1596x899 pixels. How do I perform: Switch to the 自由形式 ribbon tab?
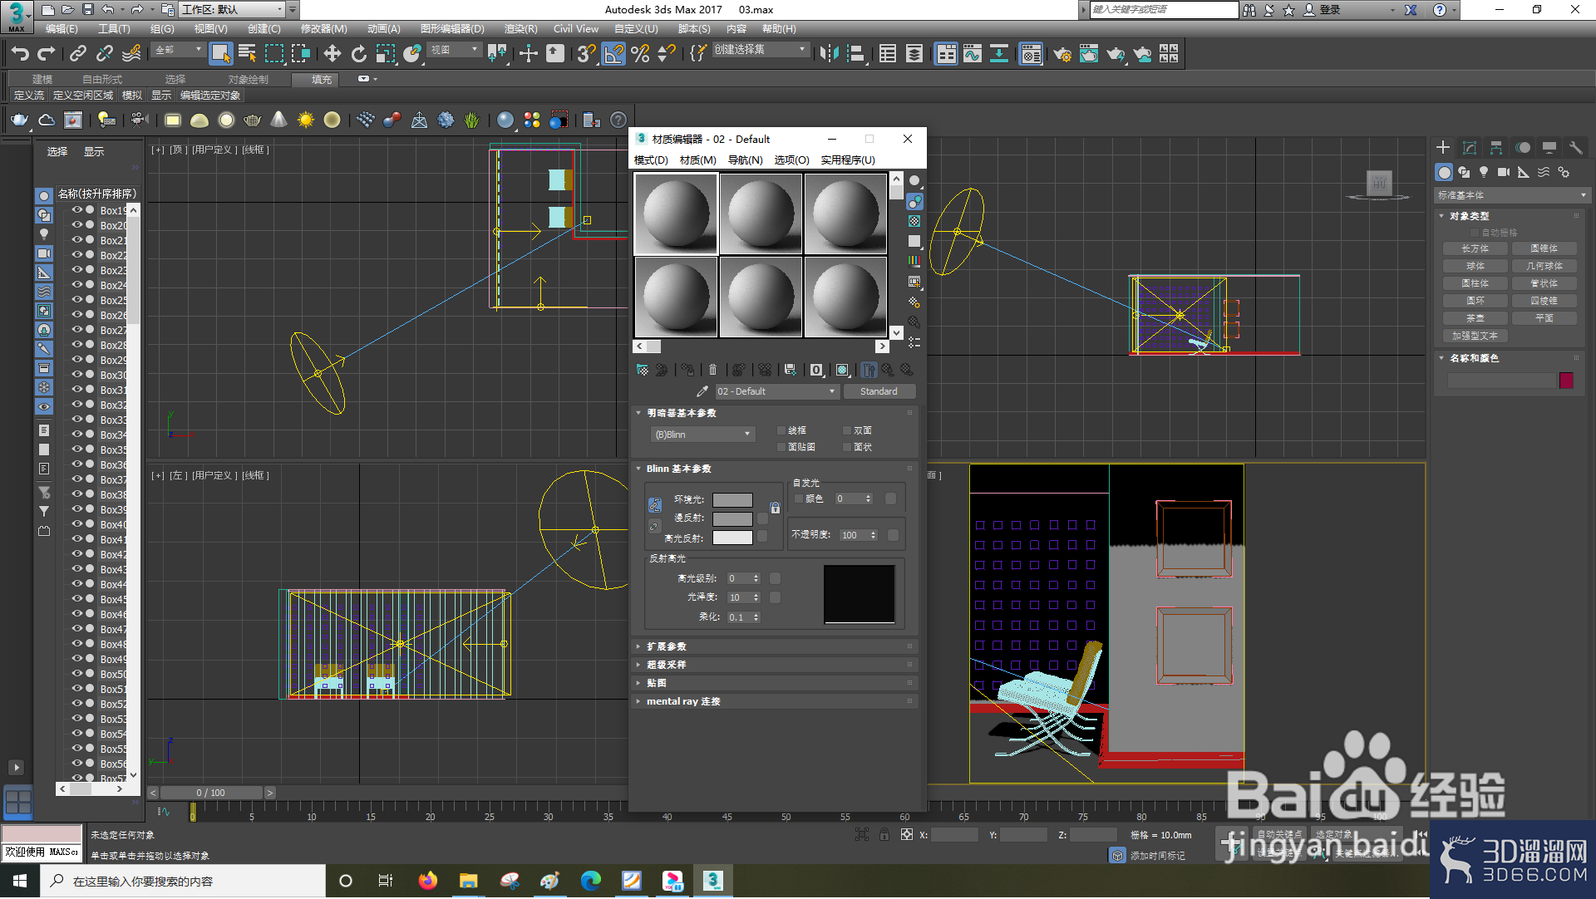[x=101, y=80]
